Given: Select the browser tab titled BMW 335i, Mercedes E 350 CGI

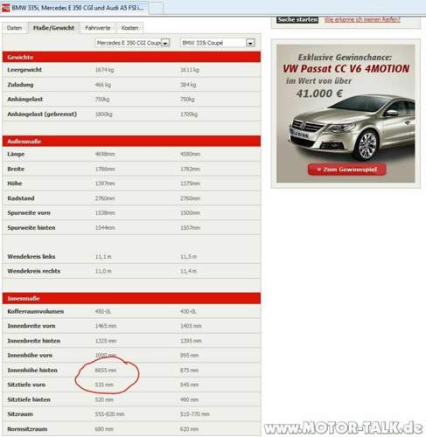Looking at the screenshot, I should click(x=74, y=8).
